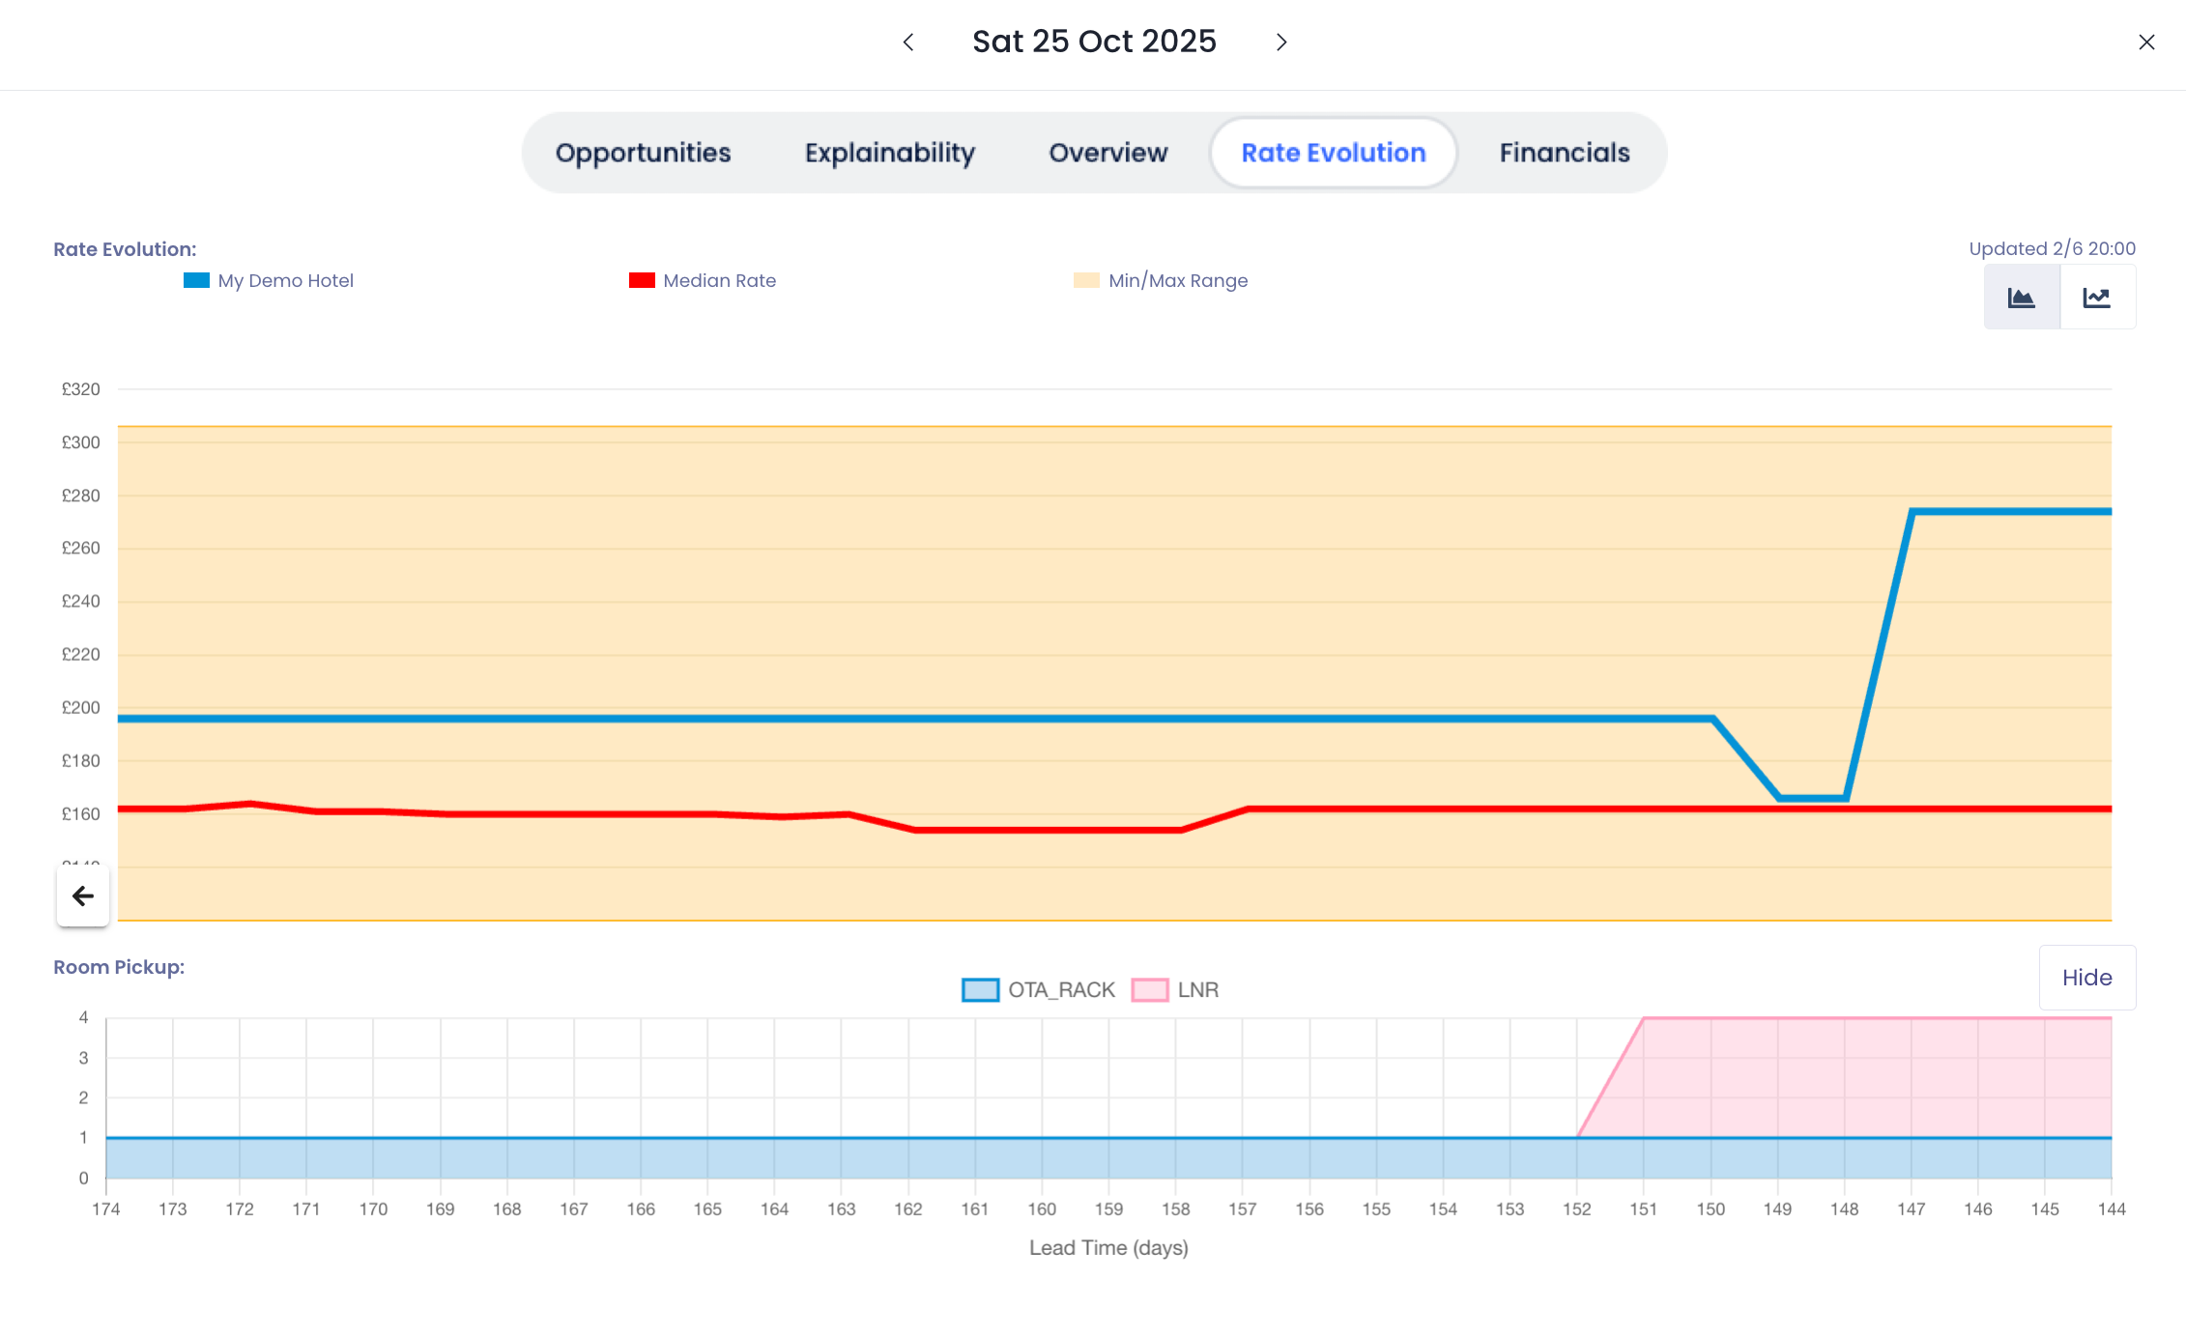2186x1337 pixels.
Task: Close the rate details dialog
Action: pos(2146,43)
